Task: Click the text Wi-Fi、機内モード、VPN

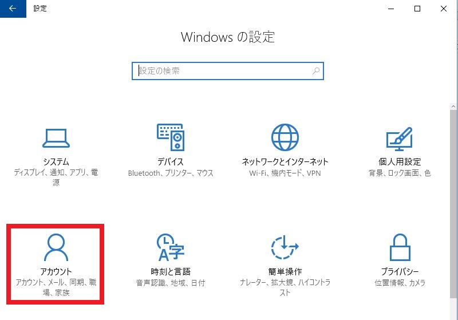Action: [x=285, y=173]
